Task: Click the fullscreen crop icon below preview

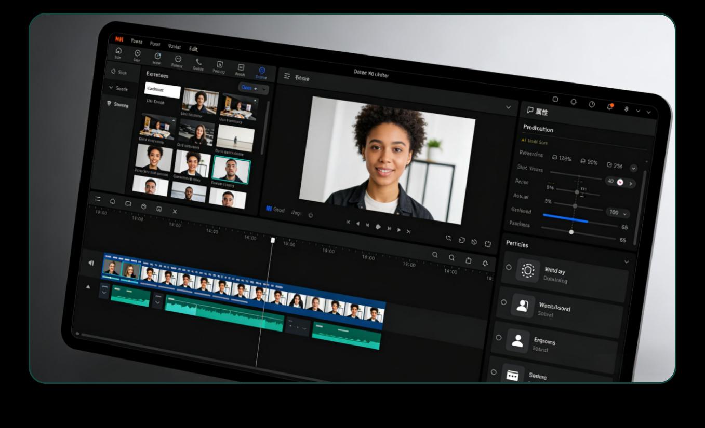Action: pos(488,244)
